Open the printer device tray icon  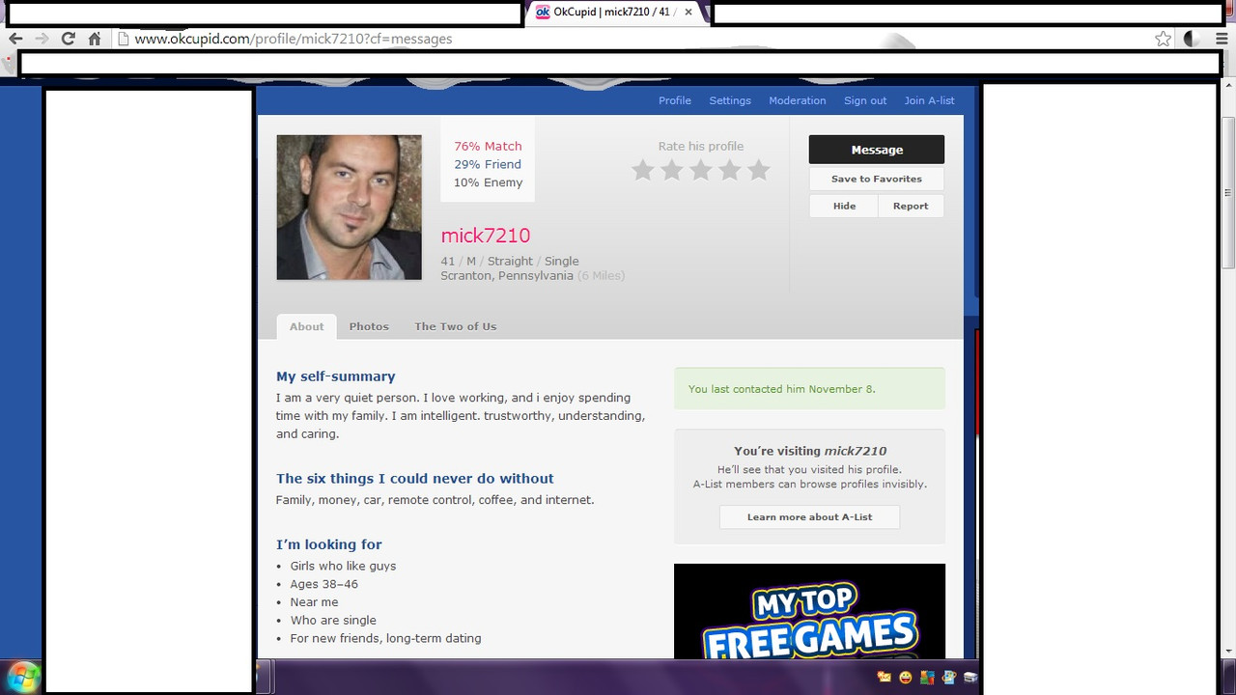969,678
